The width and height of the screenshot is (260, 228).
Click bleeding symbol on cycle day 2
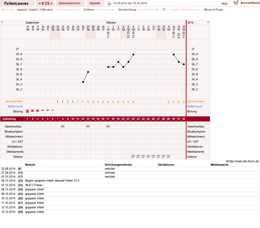33,111
